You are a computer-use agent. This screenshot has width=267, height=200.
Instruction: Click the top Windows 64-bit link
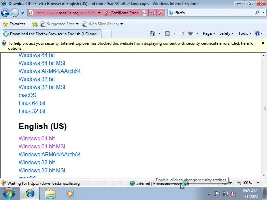point(37,55)
